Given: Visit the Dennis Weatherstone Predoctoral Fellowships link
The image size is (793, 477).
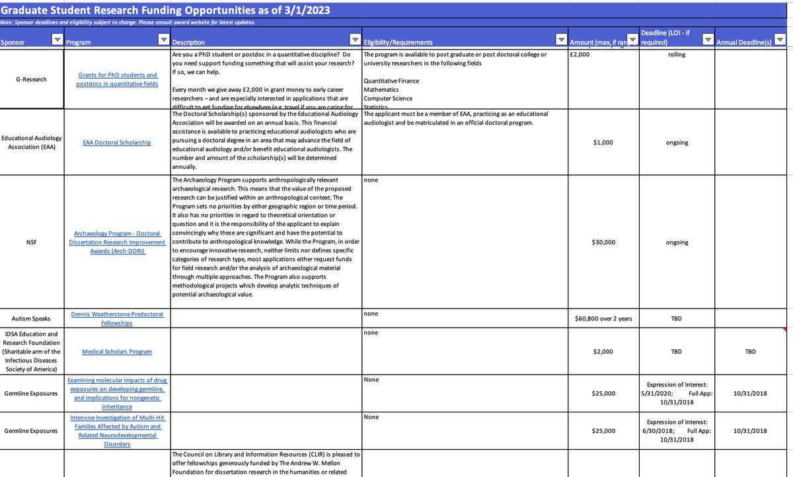Looking at the screenshot, I should click(x=117, y=318).
